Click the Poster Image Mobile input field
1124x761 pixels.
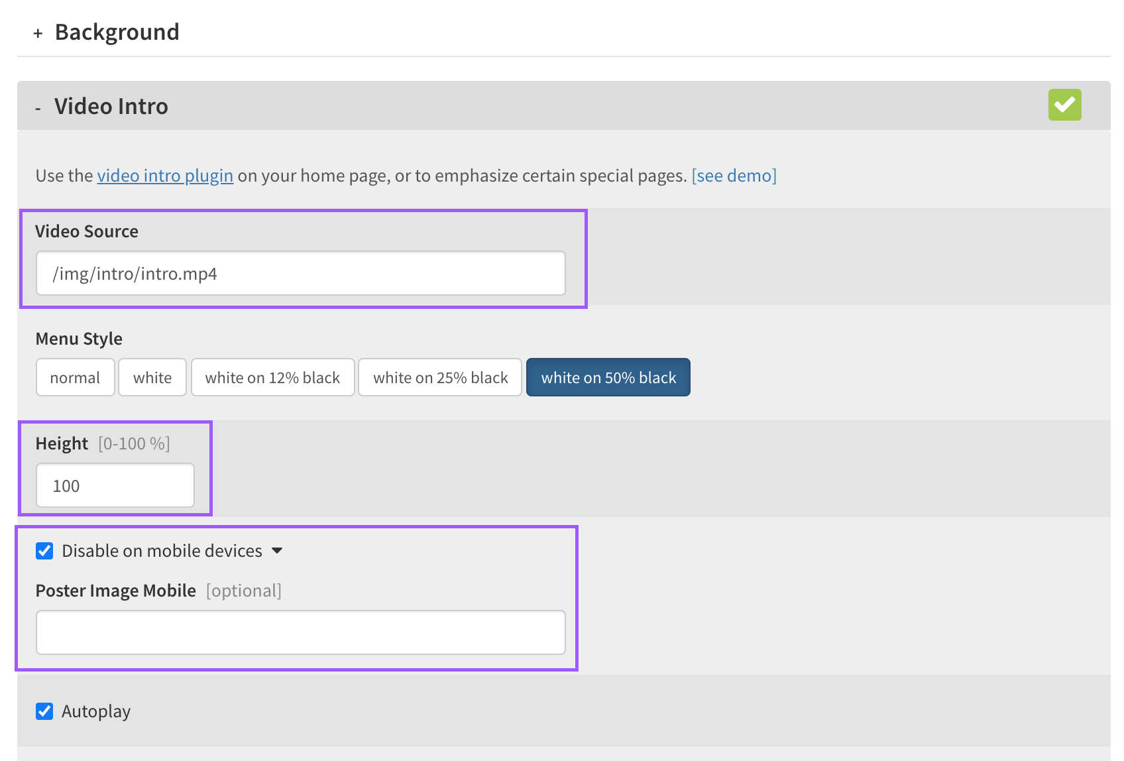coord(301,632)
